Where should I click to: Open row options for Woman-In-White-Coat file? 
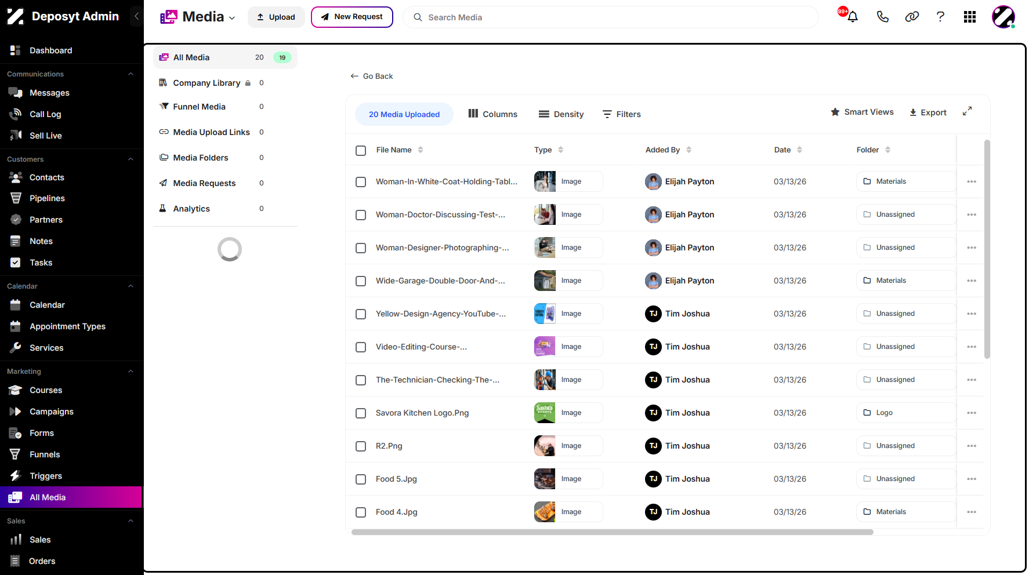(x=972, y=181)
